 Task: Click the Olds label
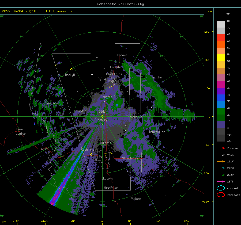[x=102, y=112]
